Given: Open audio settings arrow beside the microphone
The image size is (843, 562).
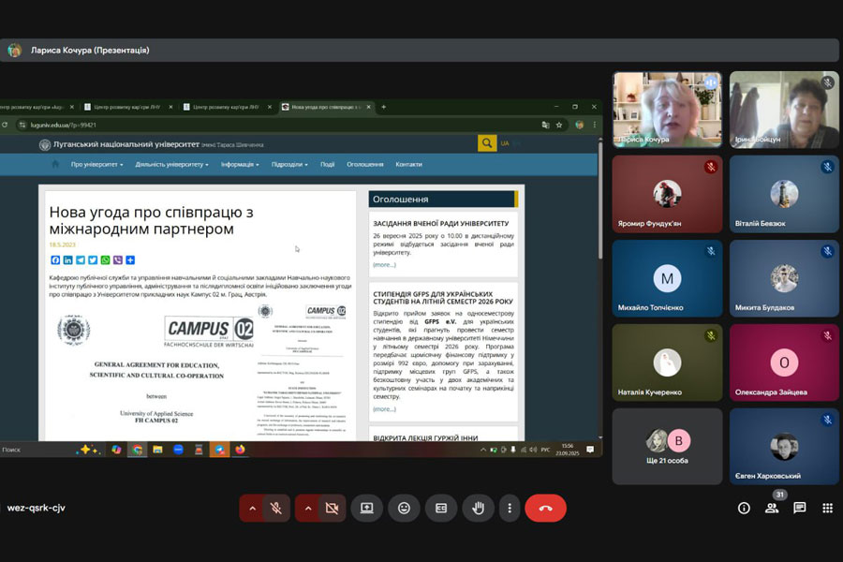Looking at the screenshot, I should coord(251,508).
